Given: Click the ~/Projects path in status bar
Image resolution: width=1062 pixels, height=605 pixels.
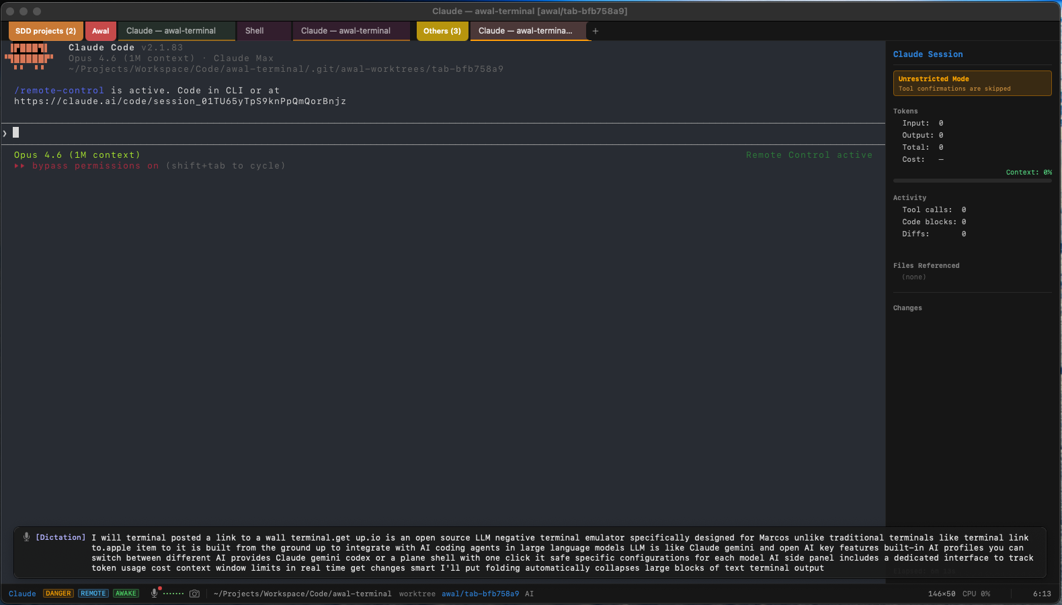Looking at the screenshot, I should coord(302,594).
